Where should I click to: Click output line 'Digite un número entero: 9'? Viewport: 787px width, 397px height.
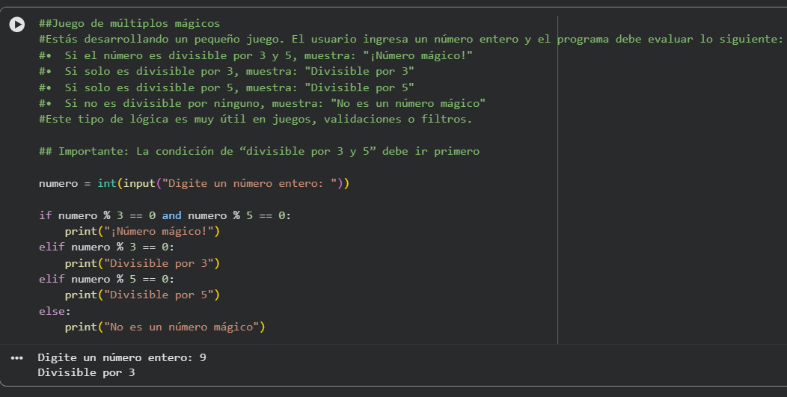point(122,357)
